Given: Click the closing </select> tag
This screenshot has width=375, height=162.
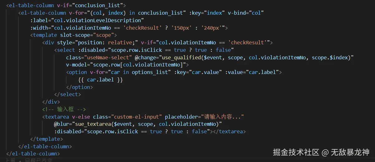Looking at the screenshot, I should click(x=67, y=94).
